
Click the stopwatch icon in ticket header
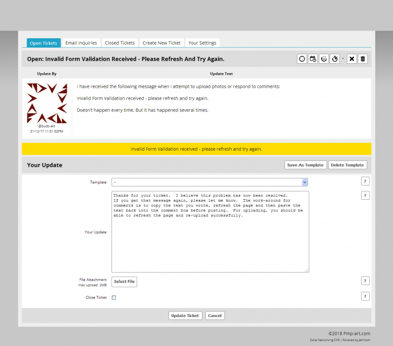click(335, 59)
